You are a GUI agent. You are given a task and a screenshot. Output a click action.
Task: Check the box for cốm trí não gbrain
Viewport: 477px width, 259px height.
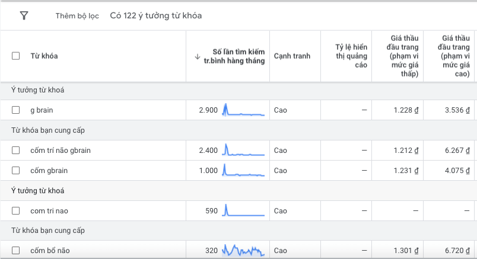(16, 151)
